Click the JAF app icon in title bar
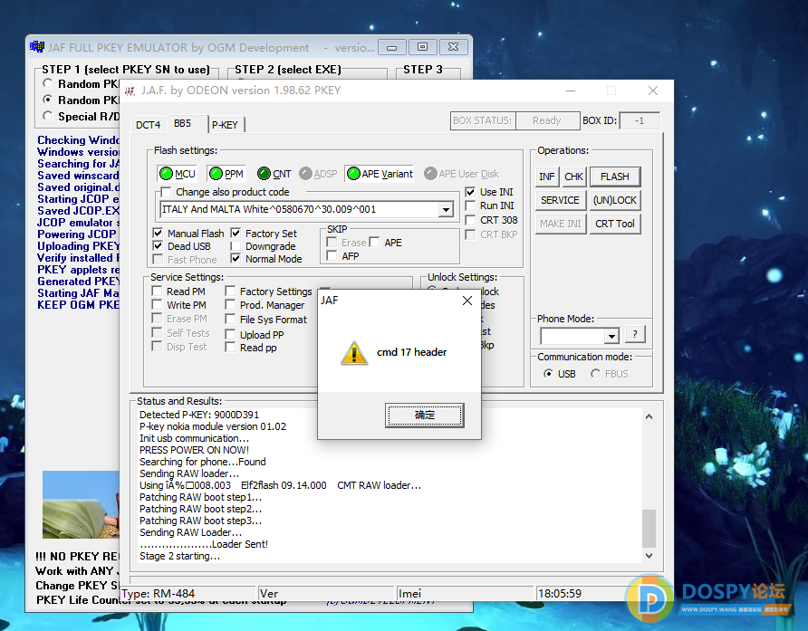Image resolution: width=808 pixels, height=631 pixels. [x=130, y=91]
